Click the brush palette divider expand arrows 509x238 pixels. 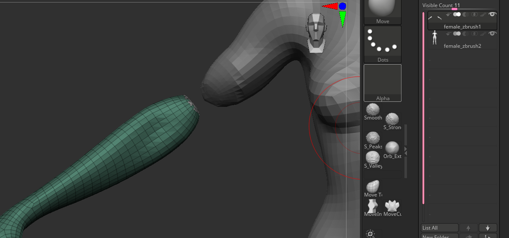point(405,151)
